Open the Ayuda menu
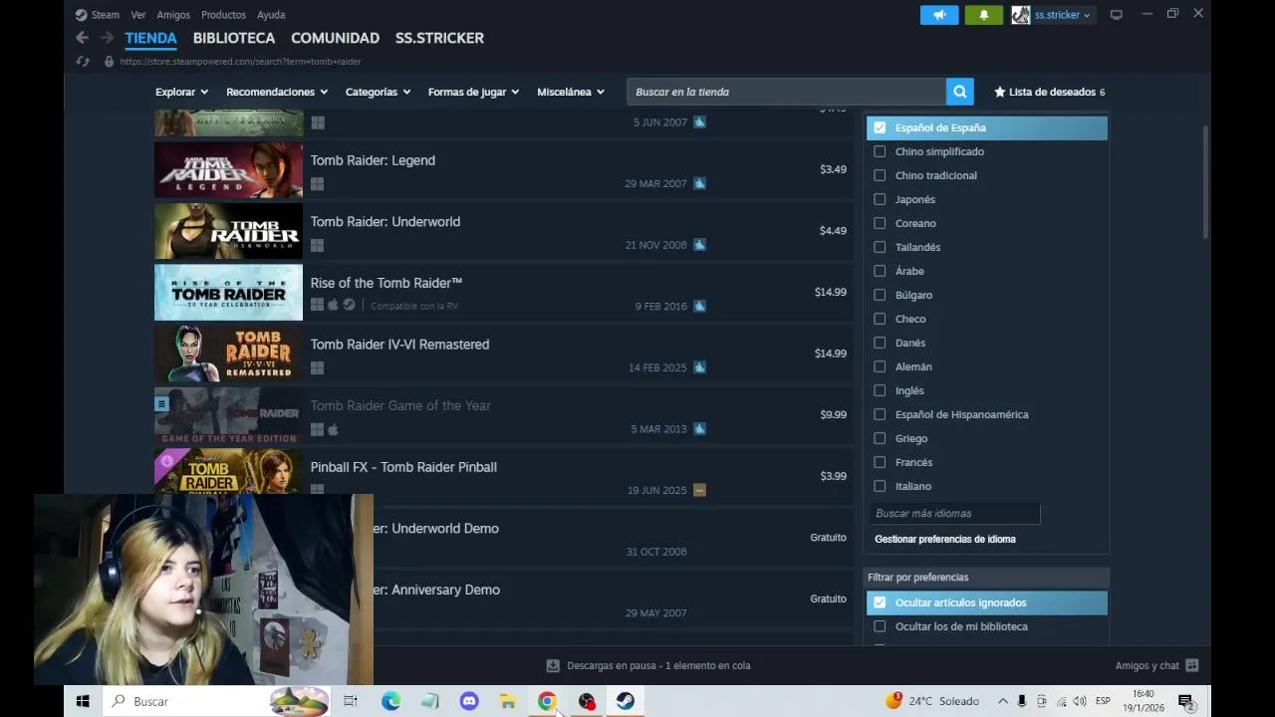Viewport: 1275px width, 717px height. (271, 15)
